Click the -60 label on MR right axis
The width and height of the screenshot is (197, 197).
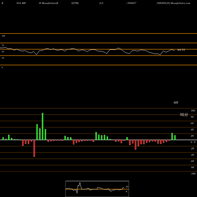click(x=192, y=161)
